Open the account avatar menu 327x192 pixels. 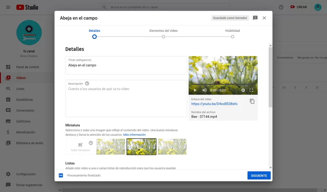click(318, 7)
